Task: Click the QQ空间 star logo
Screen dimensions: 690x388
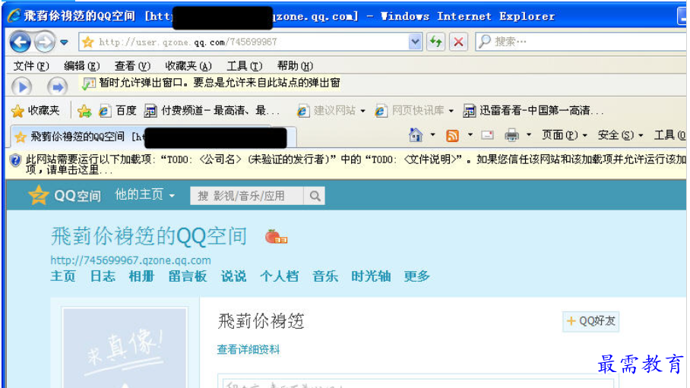Action: [x=38, y=195]
